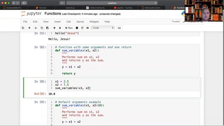Click the save and checkpoint icon
224x126 pixels.
(x=23, y=28)
